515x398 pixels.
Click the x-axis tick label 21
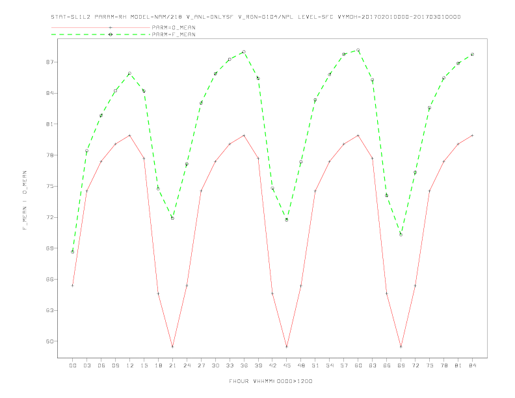point(172,365)
